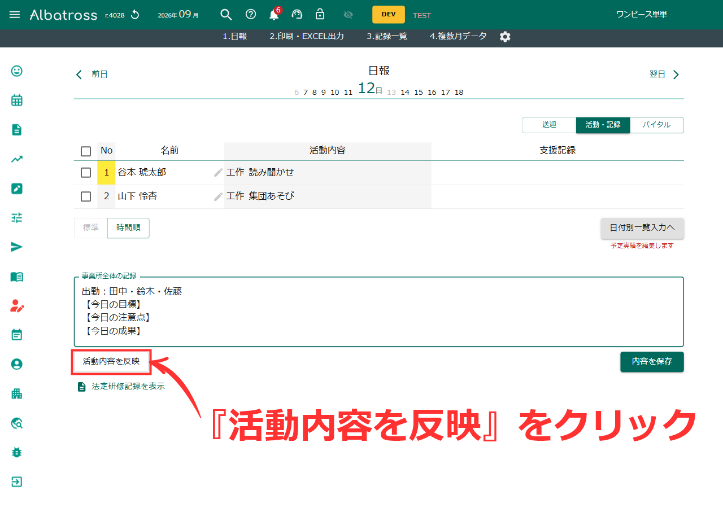Open the hamburger main menu
Viewport: 723px width, 508px height.
[15, 15]
